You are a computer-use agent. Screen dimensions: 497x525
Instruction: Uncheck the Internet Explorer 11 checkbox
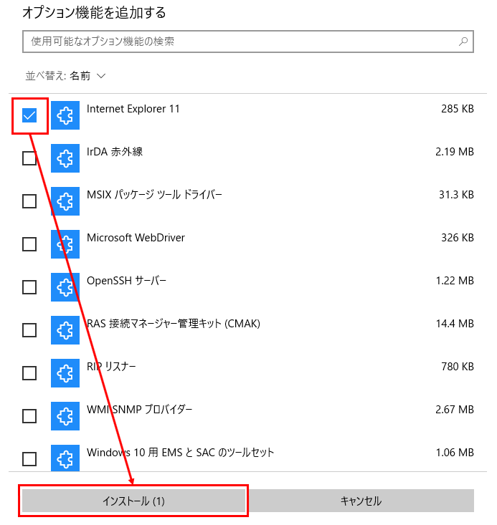point(29,115)
